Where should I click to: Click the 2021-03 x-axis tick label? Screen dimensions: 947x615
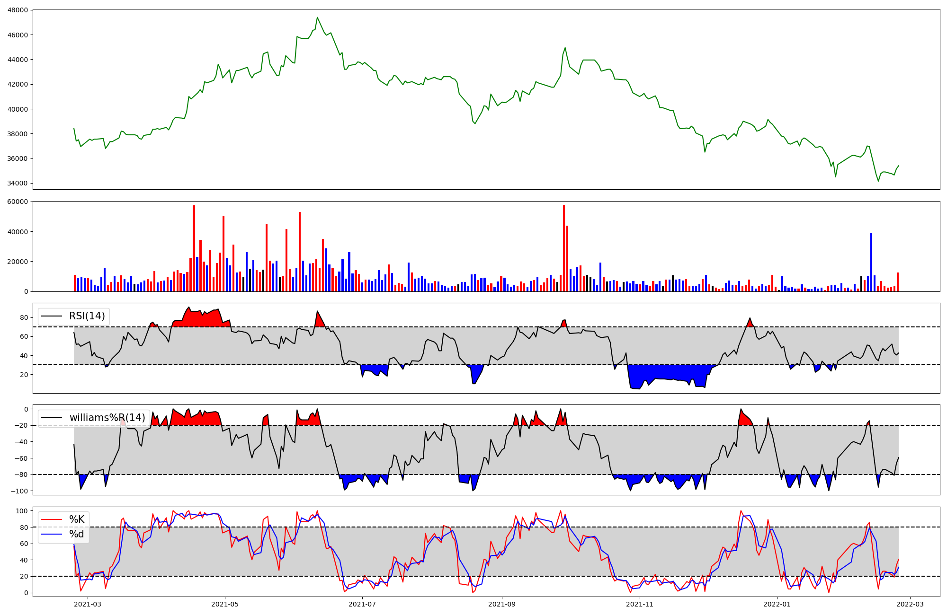(x=88, y=604)
